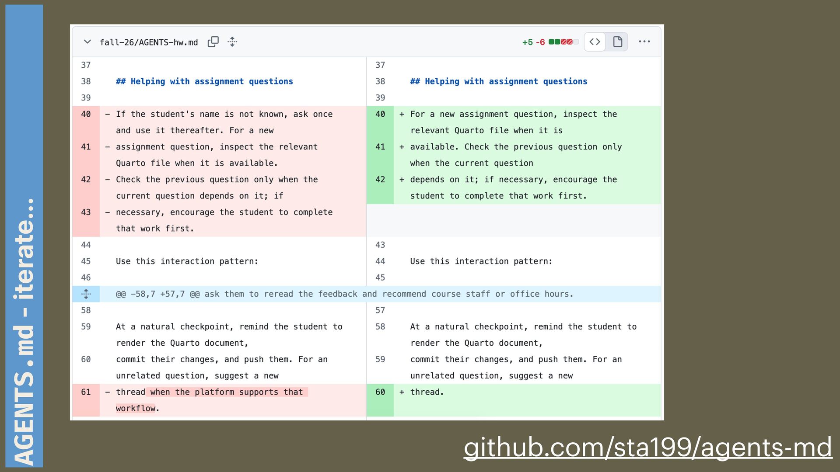Click the +5 additions count
This screenshot has width=840, height=472.
[x=527, y=42]
